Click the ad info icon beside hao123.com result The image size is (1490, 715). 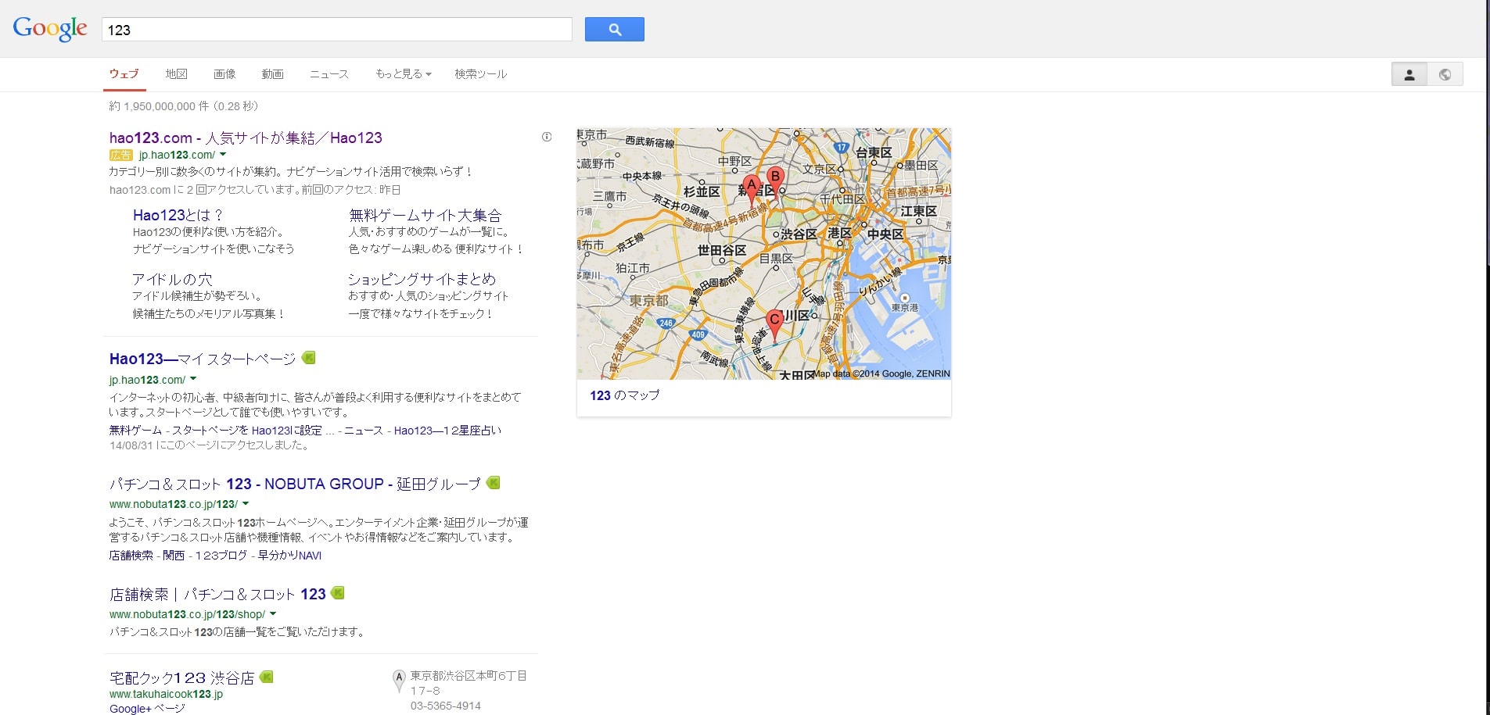click(x=547, y=137)
